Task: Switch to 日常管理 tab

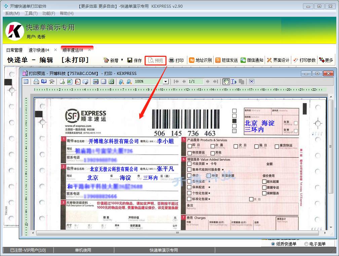Action: (x=14, y=50)
